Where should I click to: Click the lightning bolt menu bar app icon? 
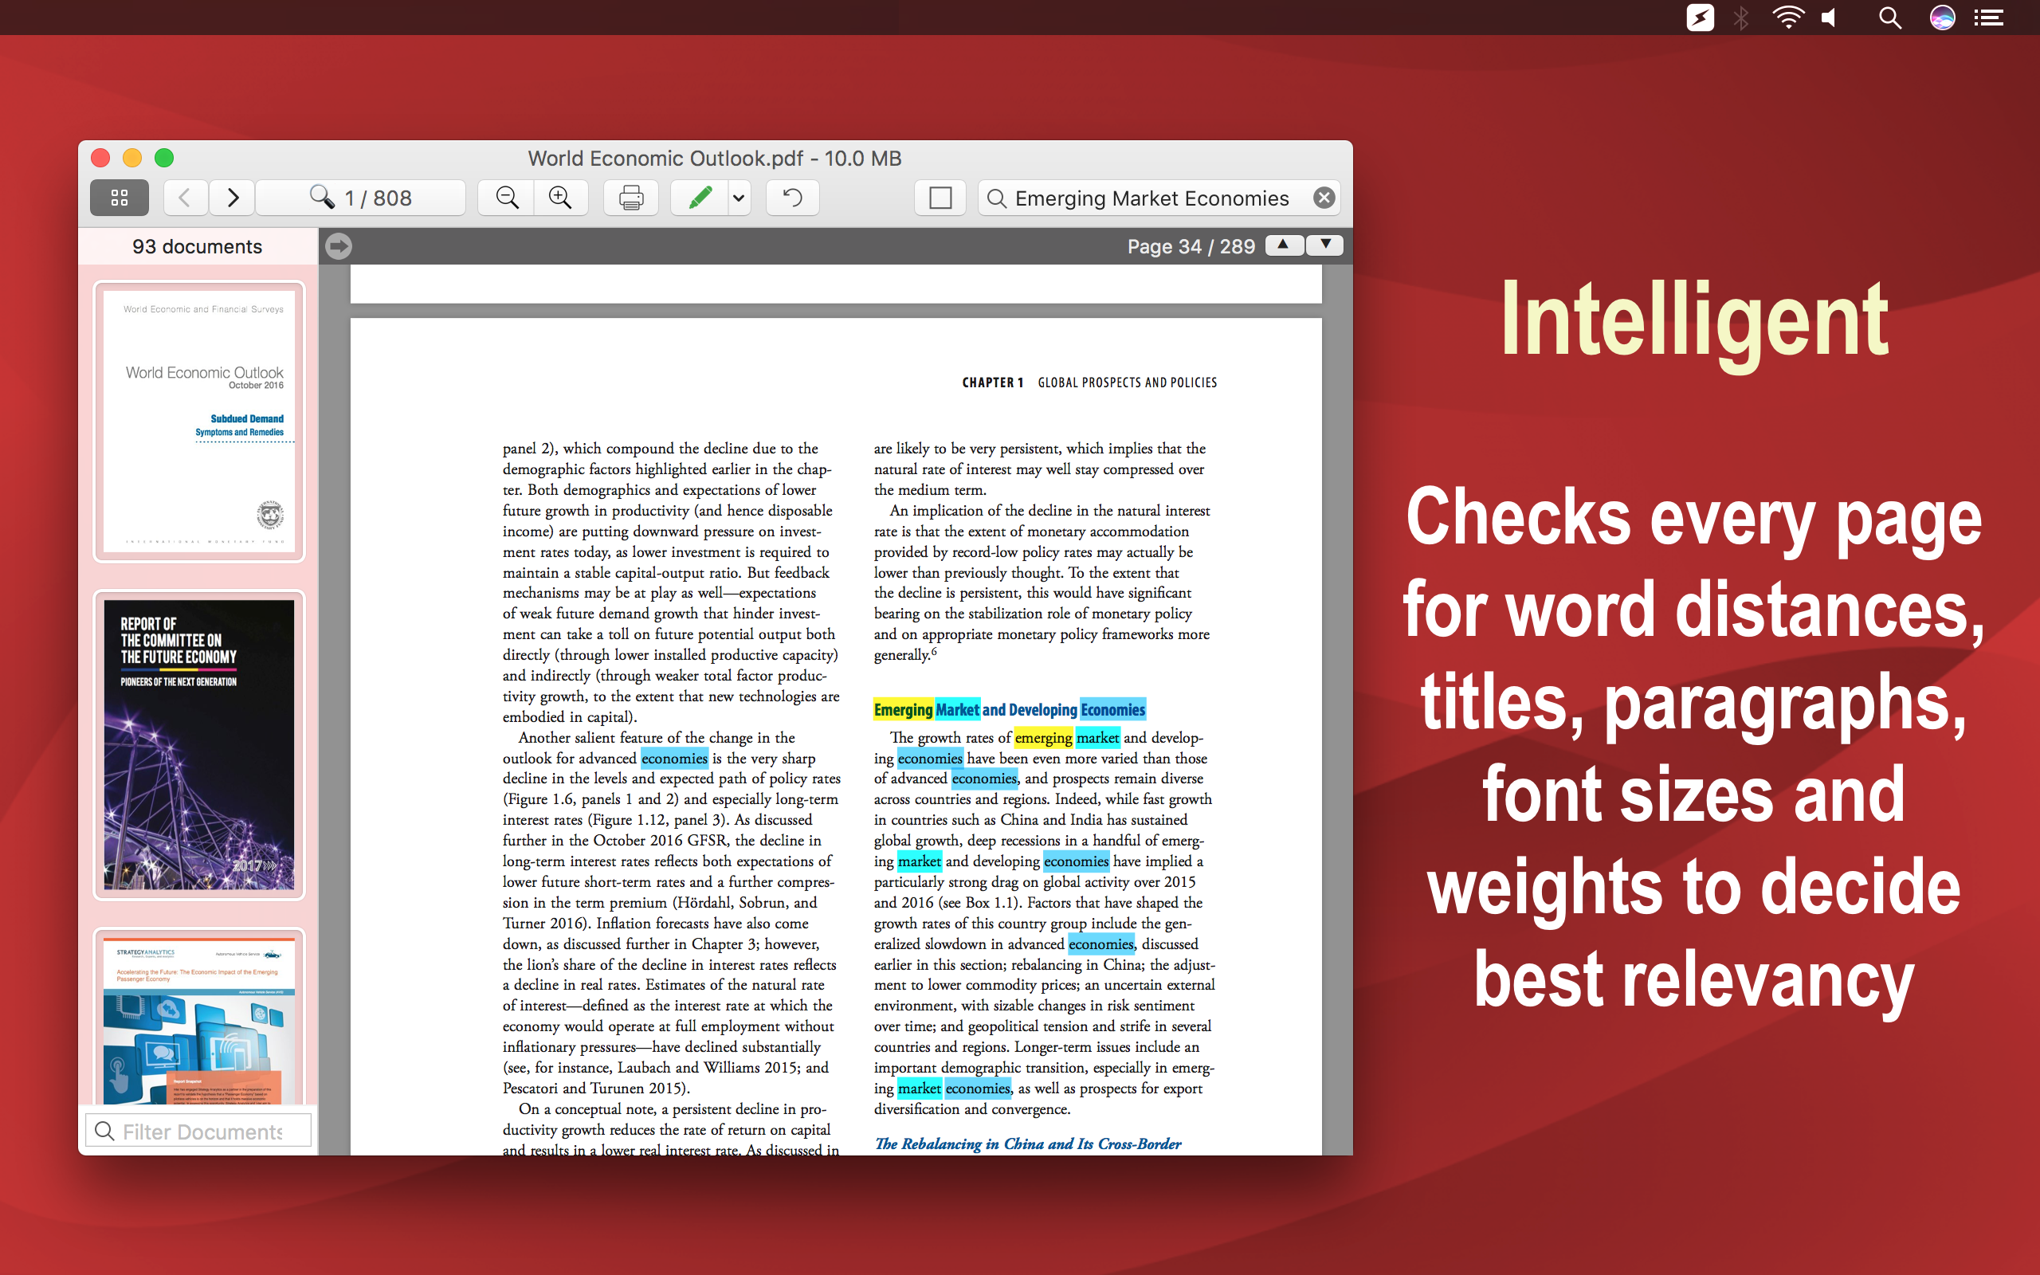(1701, 17)
